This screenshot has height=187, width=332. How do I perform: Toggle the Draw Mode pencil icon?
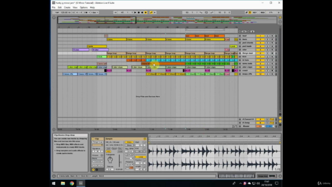[246, 12]
